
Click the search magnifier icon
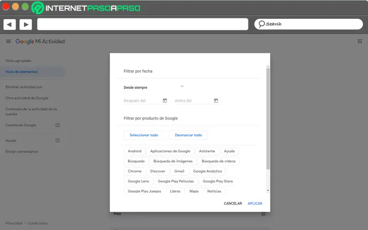pyautogui.click(x=261, y=24)
